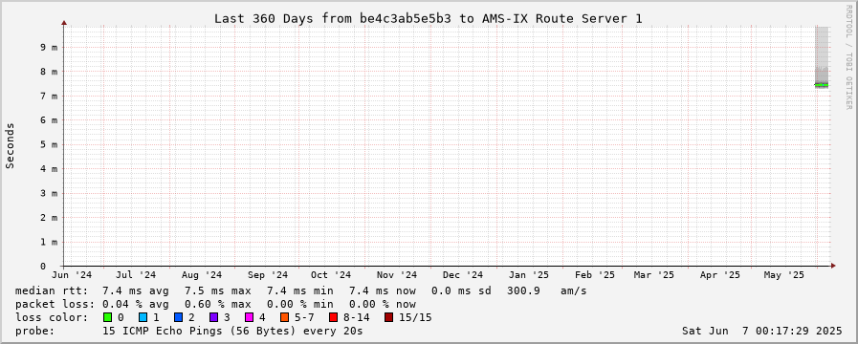Screen dimensions: 858x344
Task: Click the timestamp Sat Jun 7 00:17:29 2025
Action: point(761,331)
